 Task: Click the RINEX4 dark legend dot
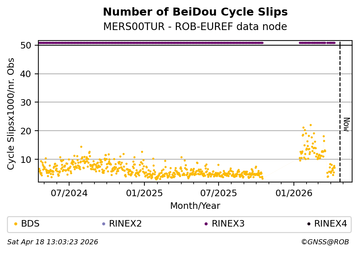tap(309, 224)
